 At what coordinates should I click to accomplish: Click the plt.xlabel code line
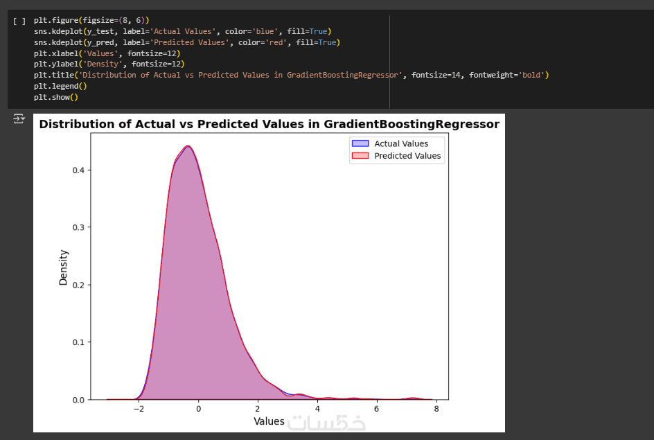pos(106,53)
